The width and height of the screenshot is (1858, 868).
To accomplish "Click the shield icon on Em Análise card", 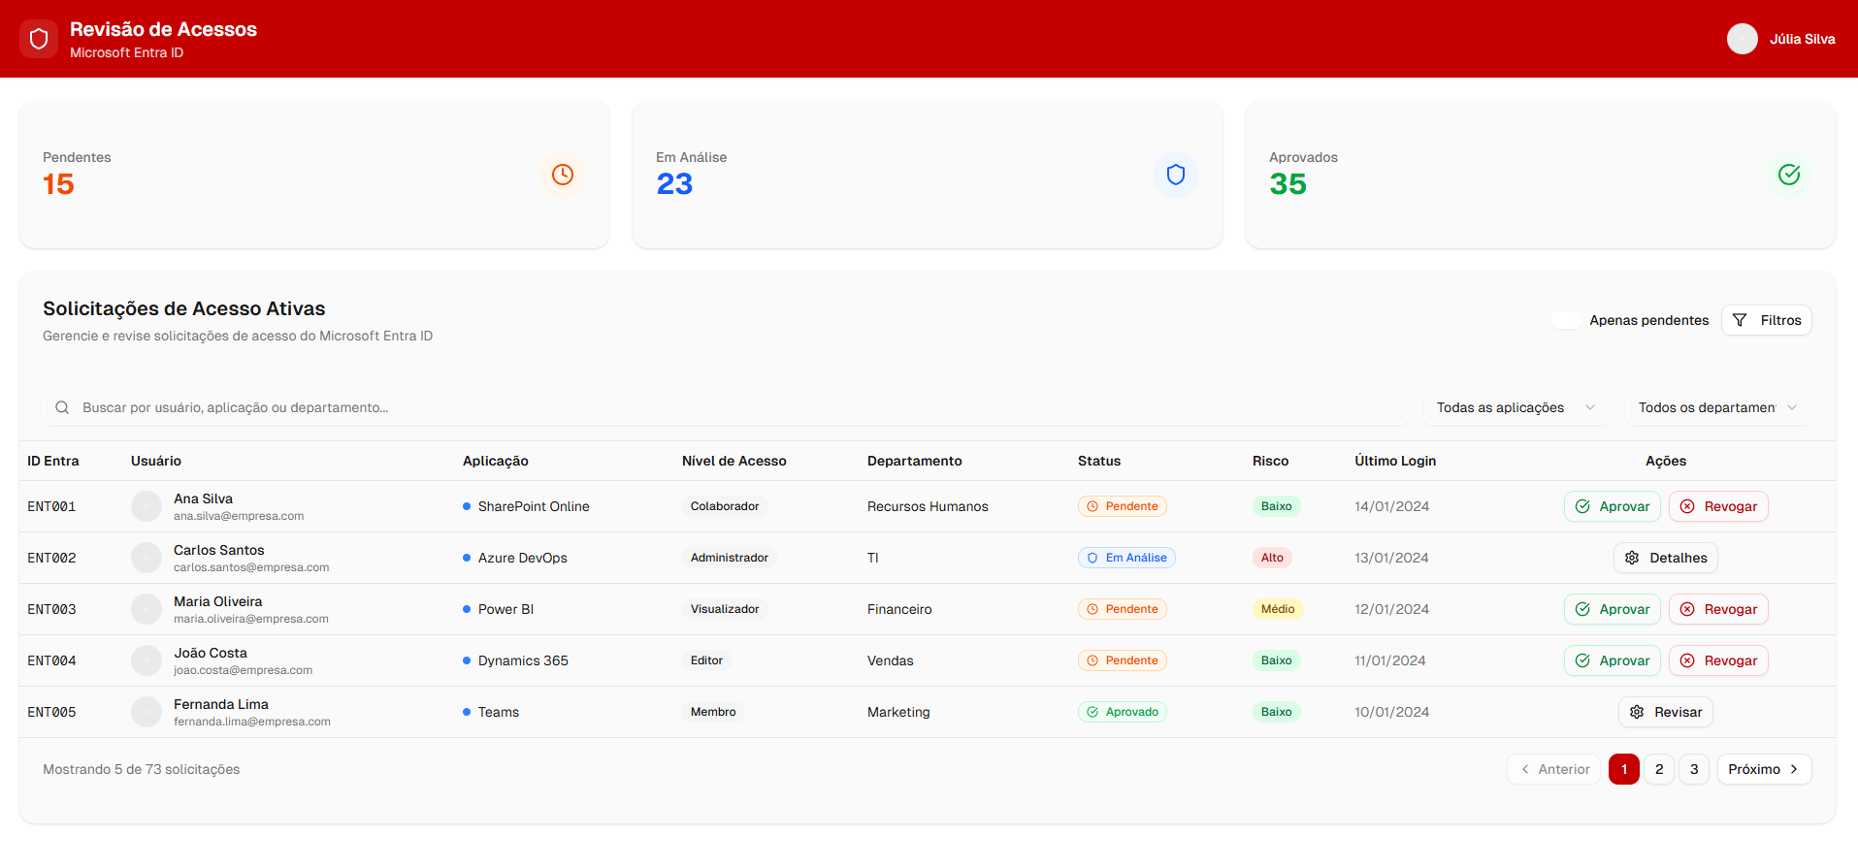I will coord(1175,175).
